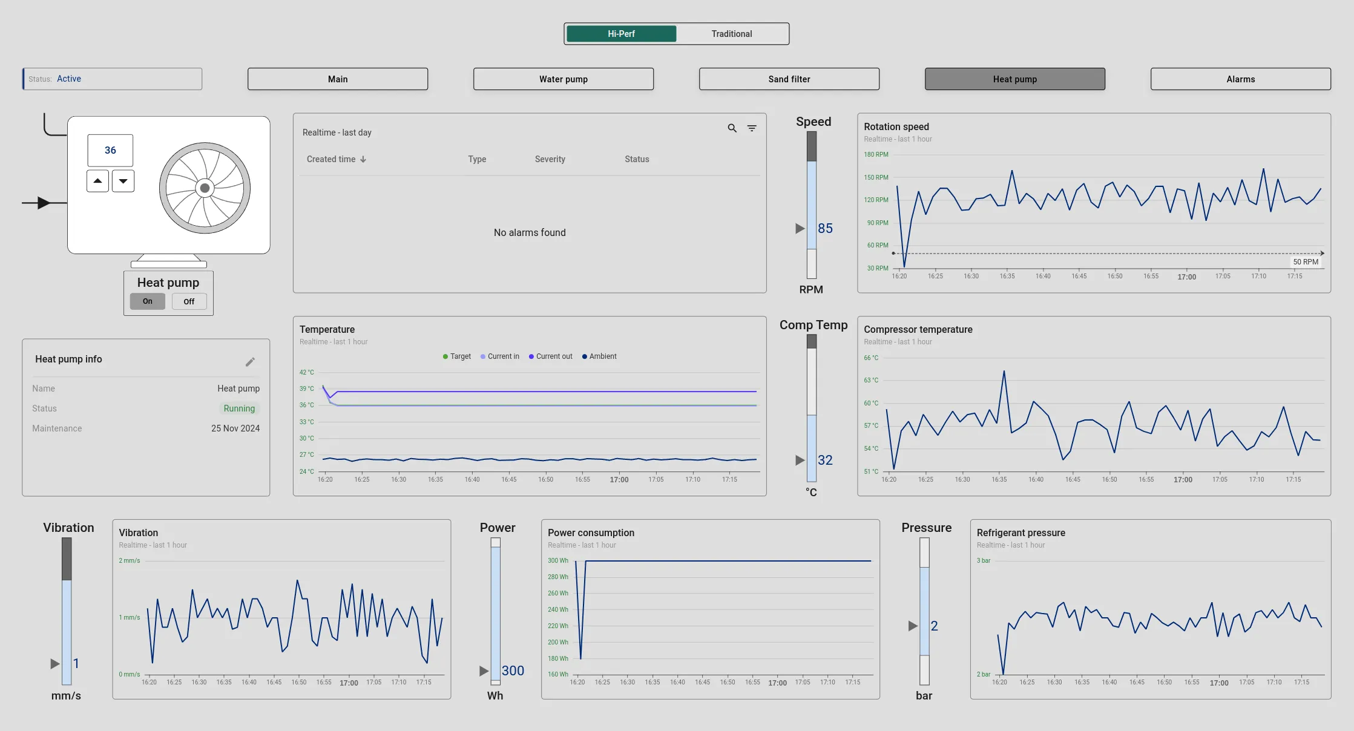The width and height of the screenshot is (1354, 731).
Task: Click the search icon in alarms panel
Action: click(732, 128)
